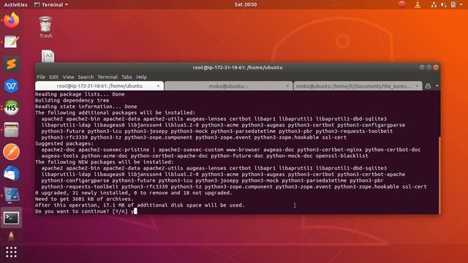The image size is (468, 263).
Task: Switch to the_kanto Documents terminal tab
Action: pyautogui.click(x=358, y=86)
